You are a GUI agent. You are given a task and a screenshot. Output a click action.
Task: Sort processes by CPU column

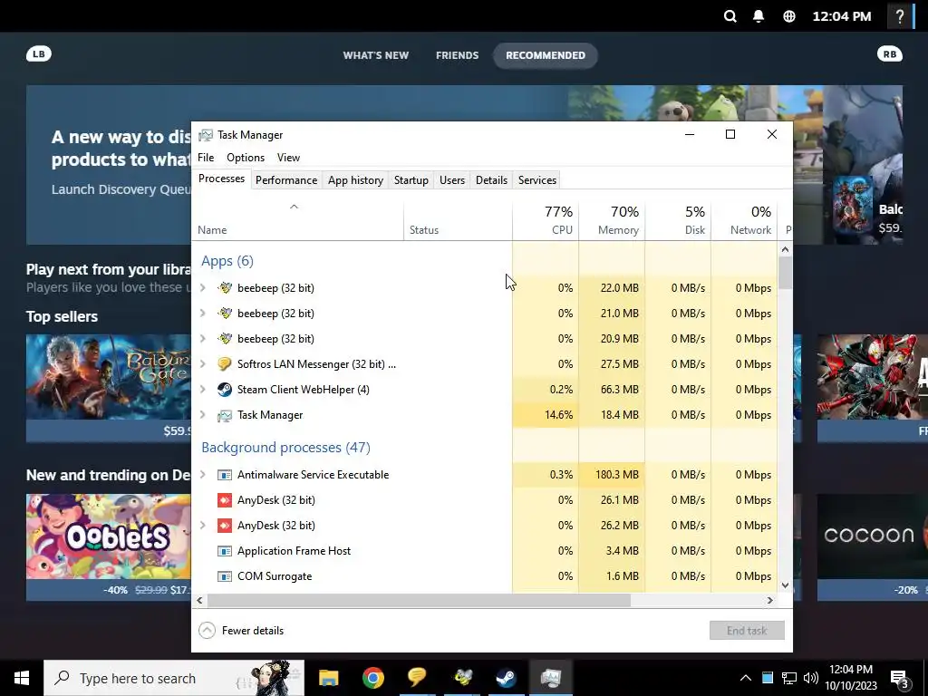point(546,220)
